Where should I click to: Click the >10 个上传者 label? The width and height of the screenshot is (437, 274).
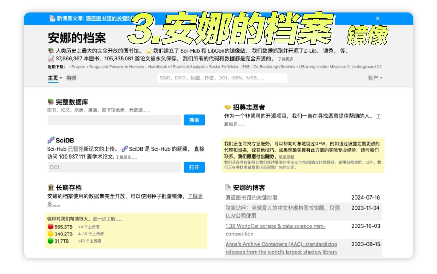tap(90, 241)
